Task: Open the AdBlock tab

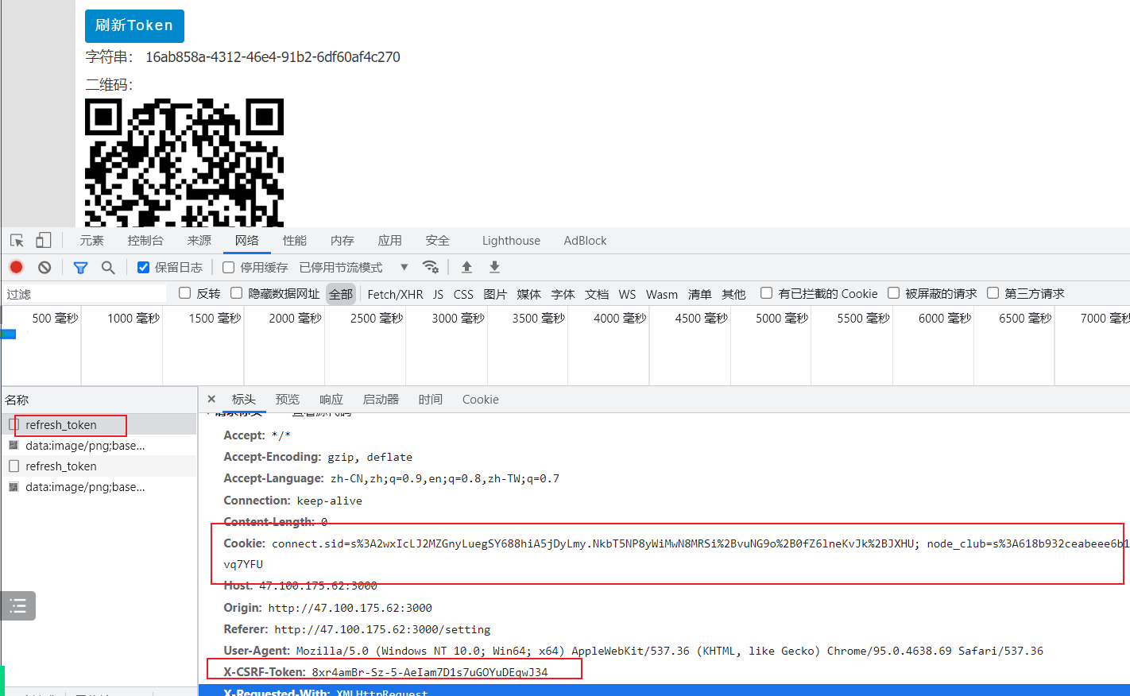Action: click(585, 241)
